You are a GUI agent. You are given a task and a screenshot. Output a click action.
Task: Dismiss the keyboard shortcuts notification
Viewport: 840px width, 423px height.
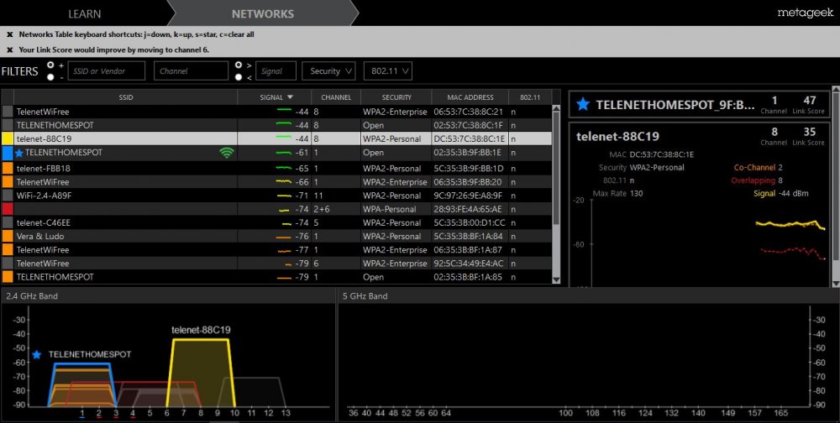tap(9, 34)
